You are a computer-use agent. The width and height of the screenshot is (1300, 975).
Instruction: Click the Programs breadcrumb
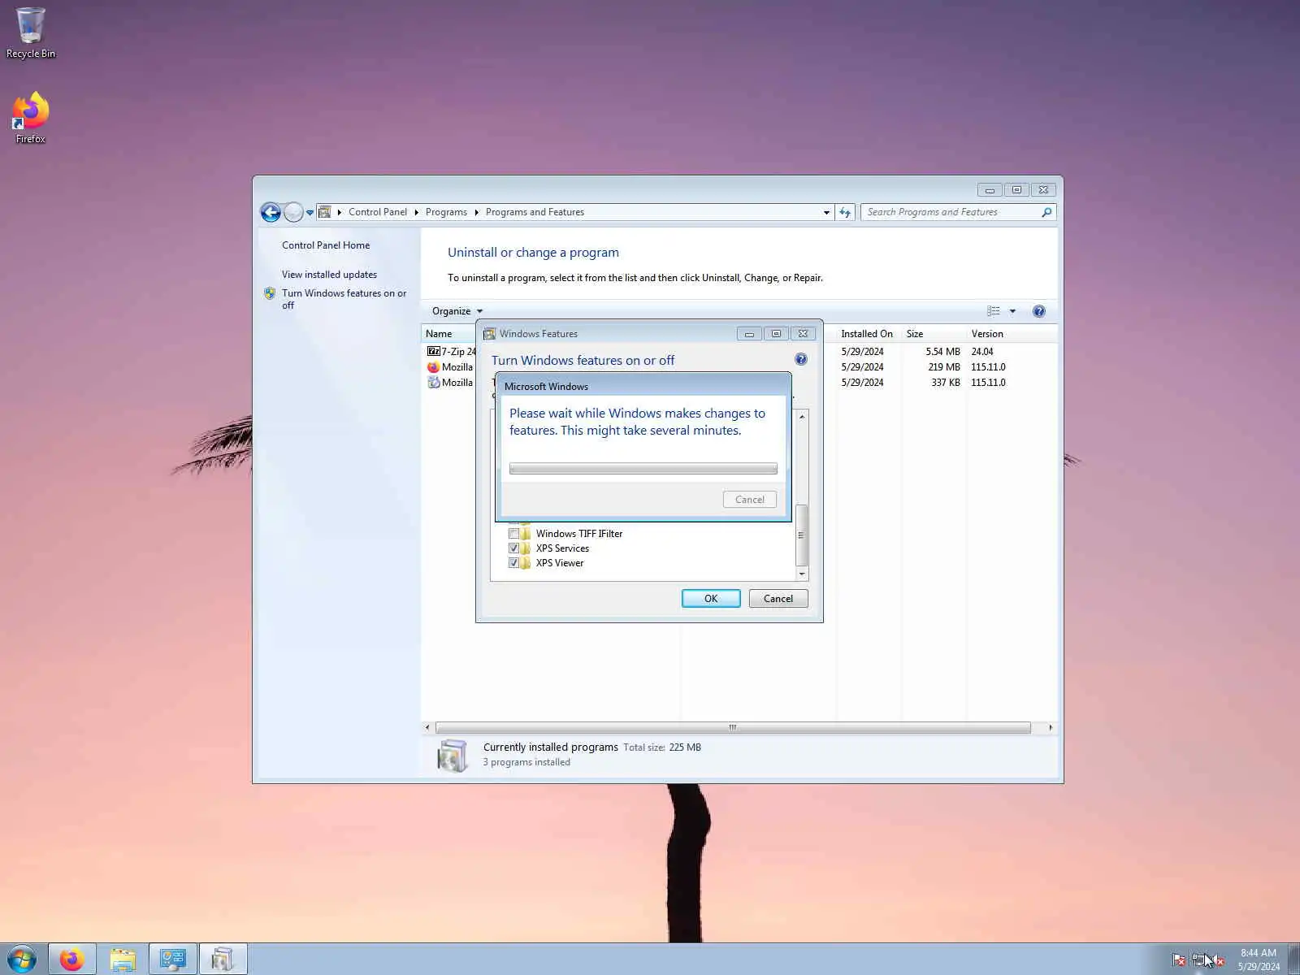point(446,212)
